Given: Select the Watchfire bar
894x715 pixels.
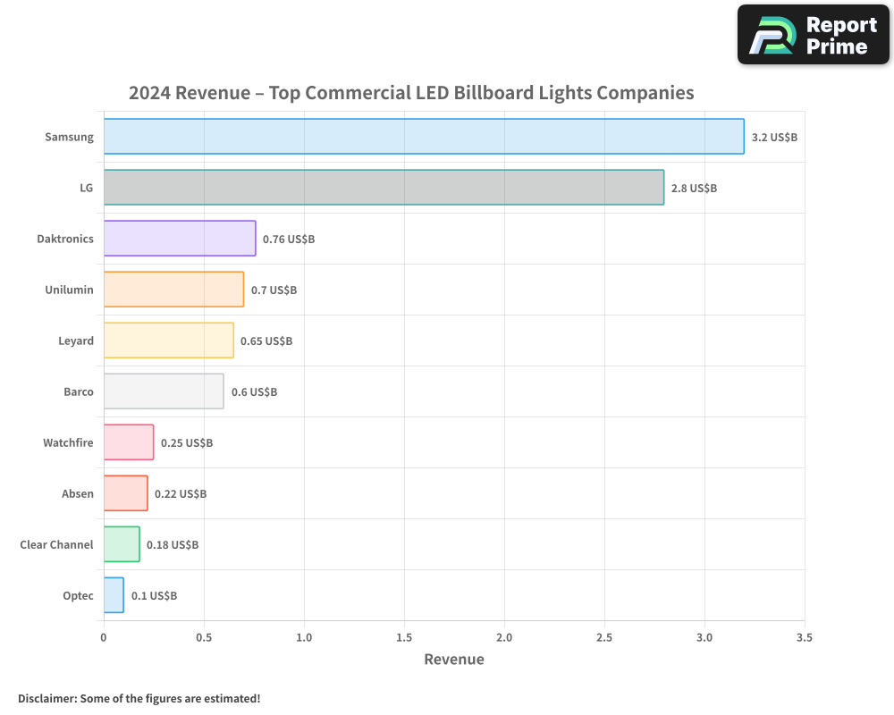Looking at the screenshot, I should (130, 442).
